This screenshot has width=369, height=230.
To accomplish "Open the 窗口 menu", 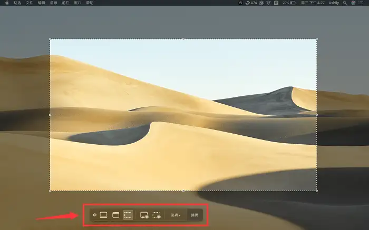I will pos(77,3).
